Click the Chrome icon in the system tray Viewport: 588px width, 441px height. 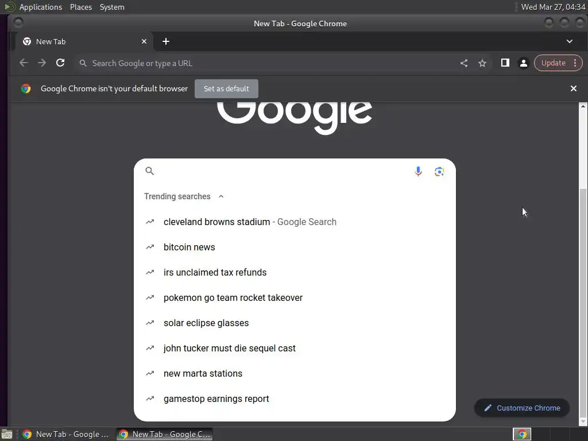[522, 434]
